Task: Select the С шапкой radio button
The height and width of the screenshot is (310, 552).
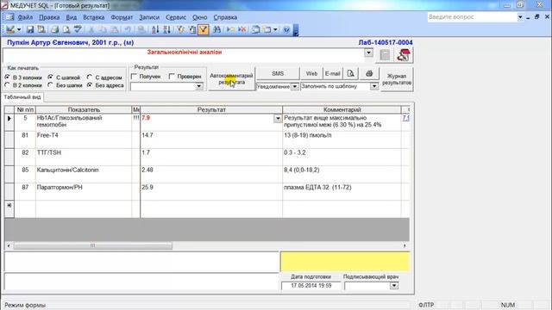Action: [x=51, y=77]
